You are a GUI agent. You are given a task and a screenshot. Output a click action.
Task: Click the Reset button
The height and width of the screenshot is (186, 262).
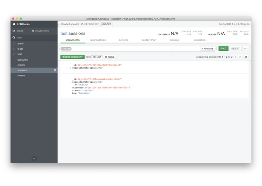pos(235,48)
